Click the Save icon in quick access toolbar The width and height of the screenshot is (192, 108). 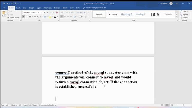(x=4, y=4)
